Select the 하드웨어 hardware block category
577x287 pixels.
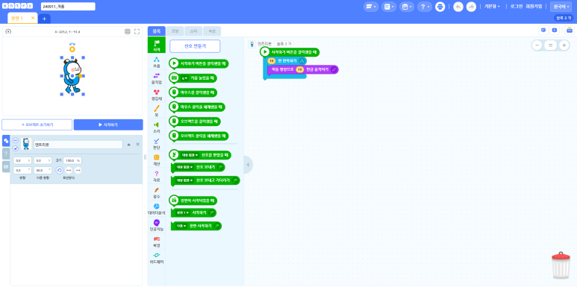click(x=157, y=257)
